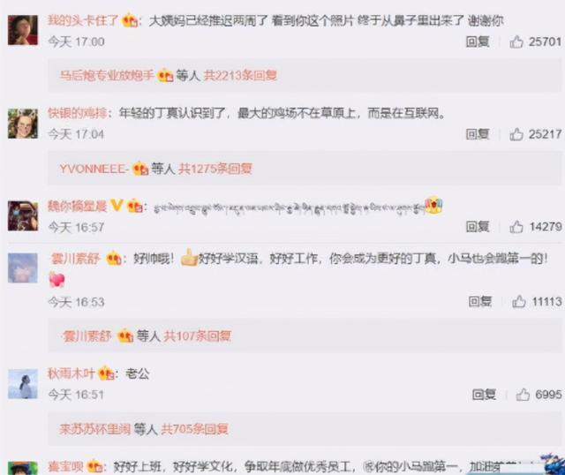This screenshot has height=475, width=565.
Task: Like the 老公 comment with 6995 likes
Action: click(x=523, y=395)
